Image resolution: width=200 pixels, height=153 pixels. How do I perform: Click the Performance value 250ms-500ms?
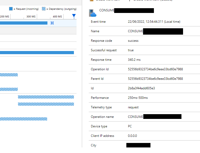pos(138,98)
